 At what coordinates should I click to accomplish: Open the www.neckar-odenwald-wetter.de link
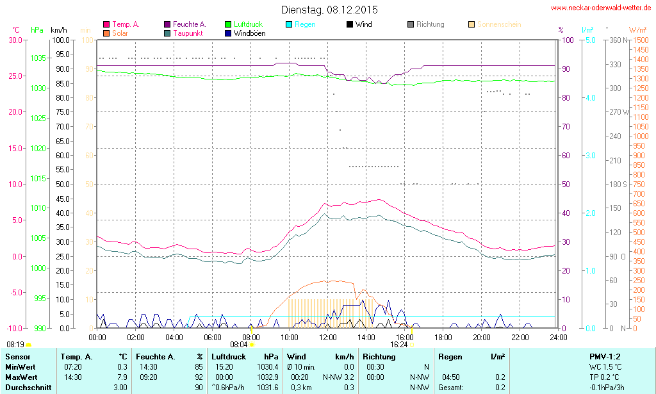click(x=601, y=8)
